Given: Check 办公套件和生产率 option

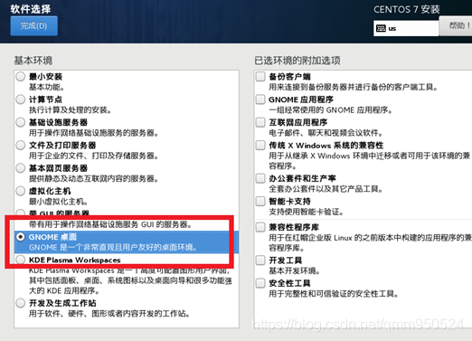Looking at the screenshot, I should [260, 178].
